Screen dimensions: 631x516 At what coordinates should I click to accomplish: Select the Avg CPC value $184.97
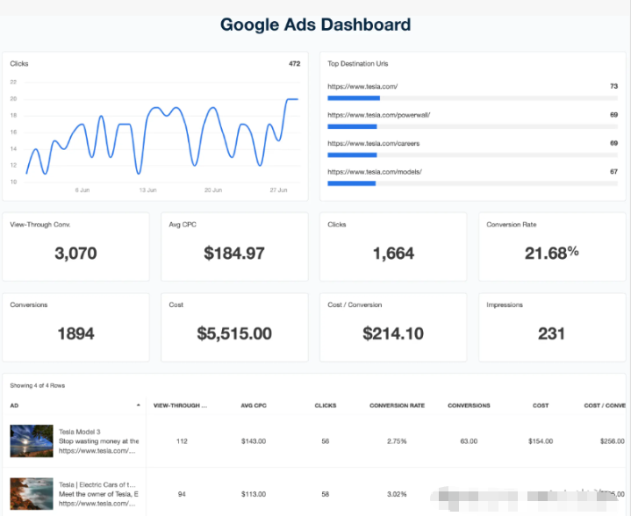tap(234, 253)
